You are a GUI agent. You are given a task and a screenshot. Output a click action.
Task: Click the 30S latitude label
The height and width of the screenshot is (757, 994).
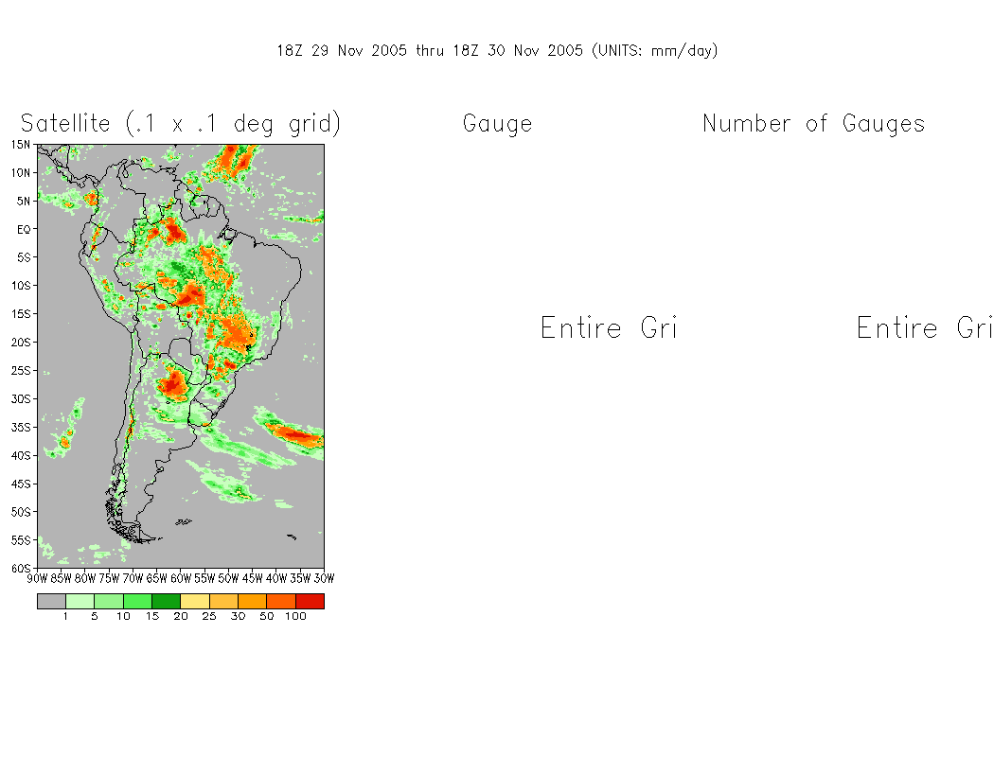(20, 399)
